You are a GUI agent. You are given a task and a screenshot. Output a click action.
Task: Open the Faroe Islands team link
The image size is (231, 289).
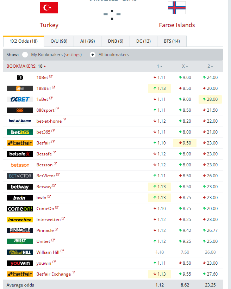pos(177,25)
